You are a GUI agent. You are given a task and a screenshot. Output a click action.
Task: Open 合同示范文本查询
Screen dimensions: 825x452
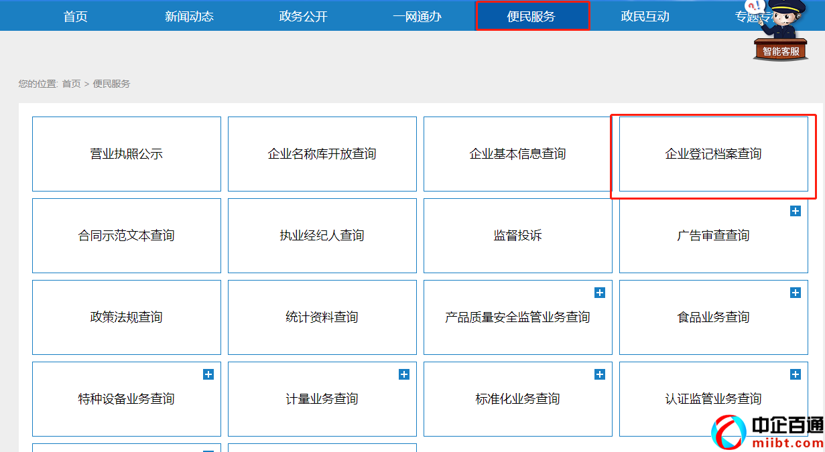coord(126,236)
